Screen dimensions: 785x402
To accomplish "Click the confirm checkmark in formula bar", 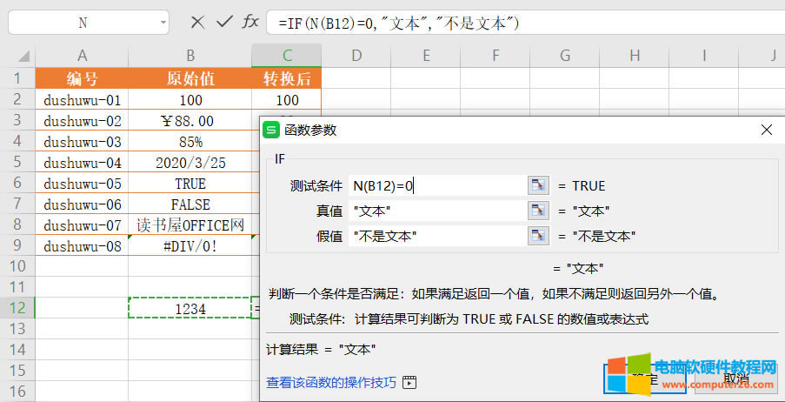I will pyautogui.click(x=224, y=23).
